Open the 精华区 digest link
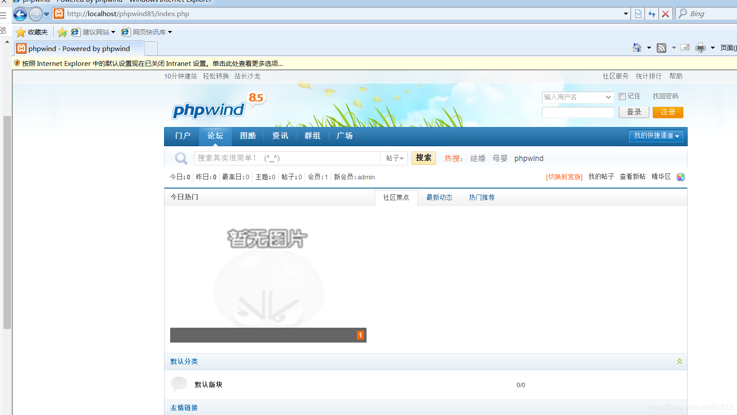The width and height of the screenshot is (737, 415). (661, 176)
